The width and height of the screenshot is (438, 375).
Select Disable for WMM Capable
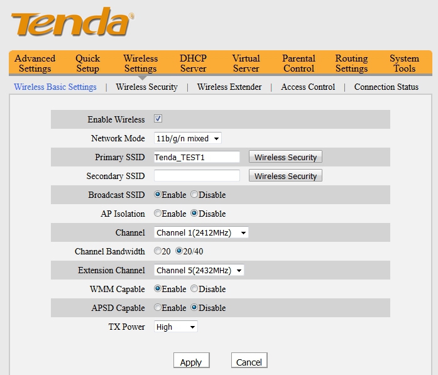tap(194, 289)
